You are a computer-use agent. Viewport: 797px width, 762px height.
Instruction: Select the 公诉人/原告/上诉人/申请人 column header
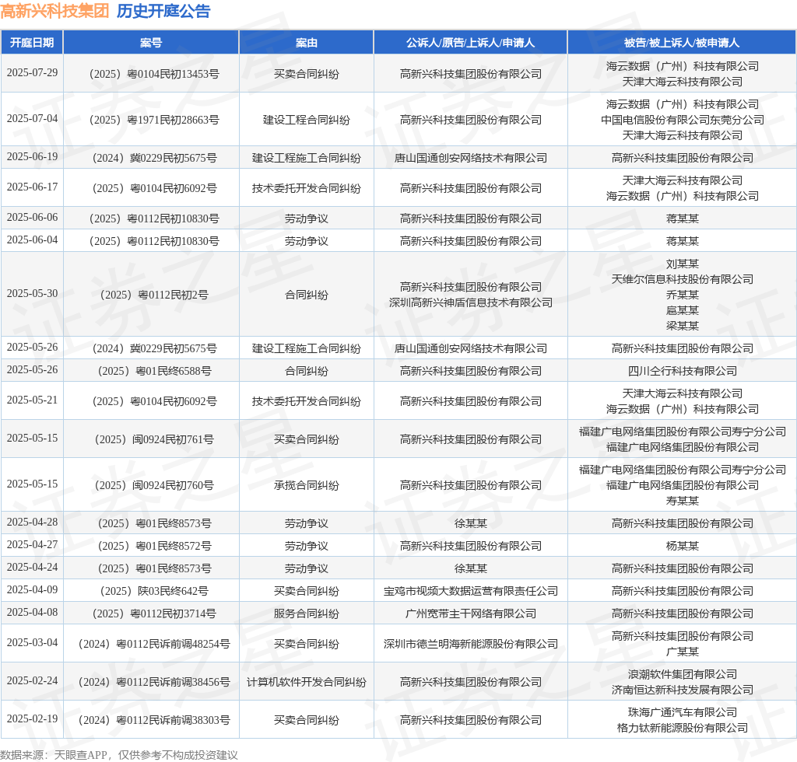click(470, 43)
